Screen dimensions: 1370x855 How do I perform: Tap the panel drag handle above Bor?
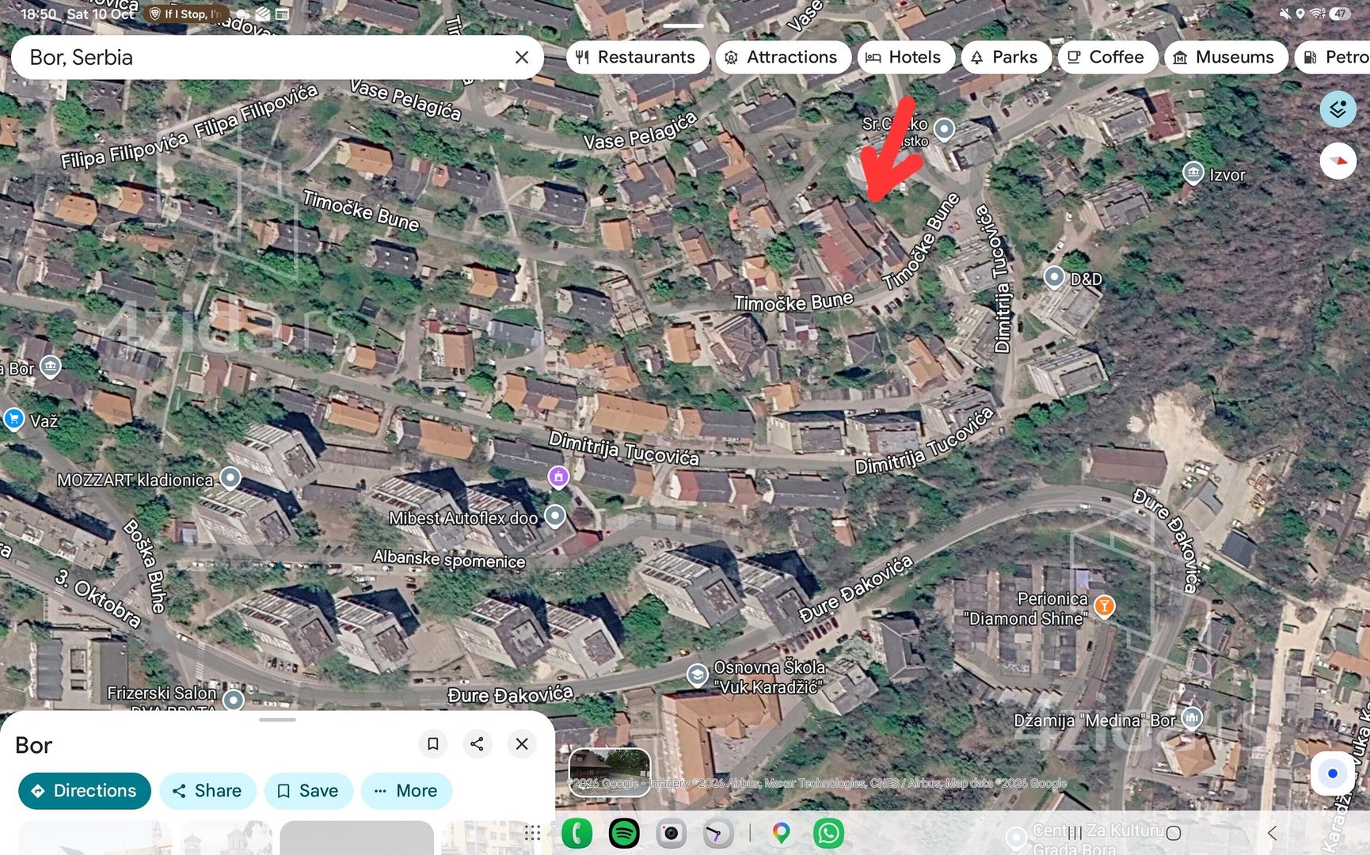click(x=277, y=720)
